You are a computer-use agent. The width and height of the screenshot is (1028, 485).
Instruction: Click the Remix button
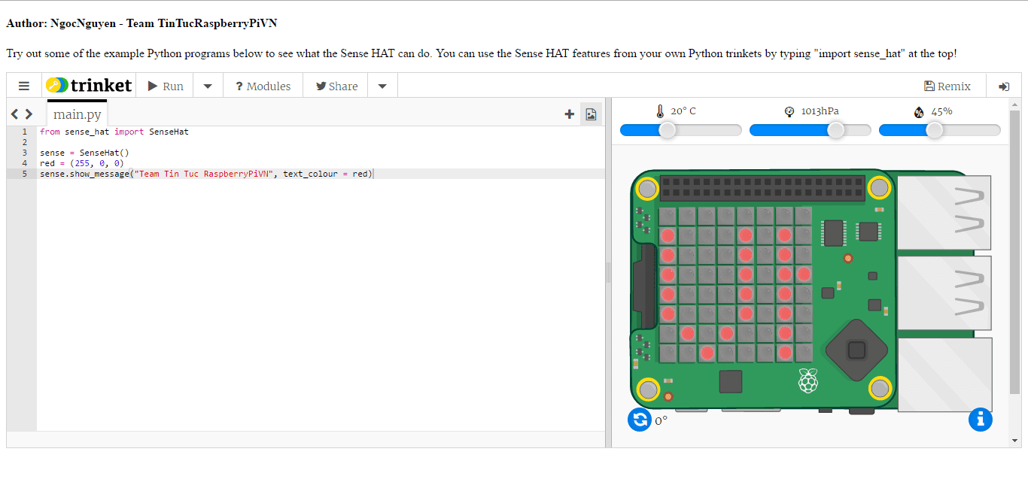[x=947, y=86]
